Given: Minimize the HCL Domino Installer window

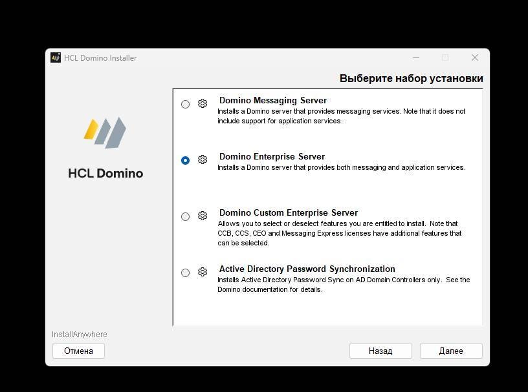Looking at the screenshot, I should (416, 58).
